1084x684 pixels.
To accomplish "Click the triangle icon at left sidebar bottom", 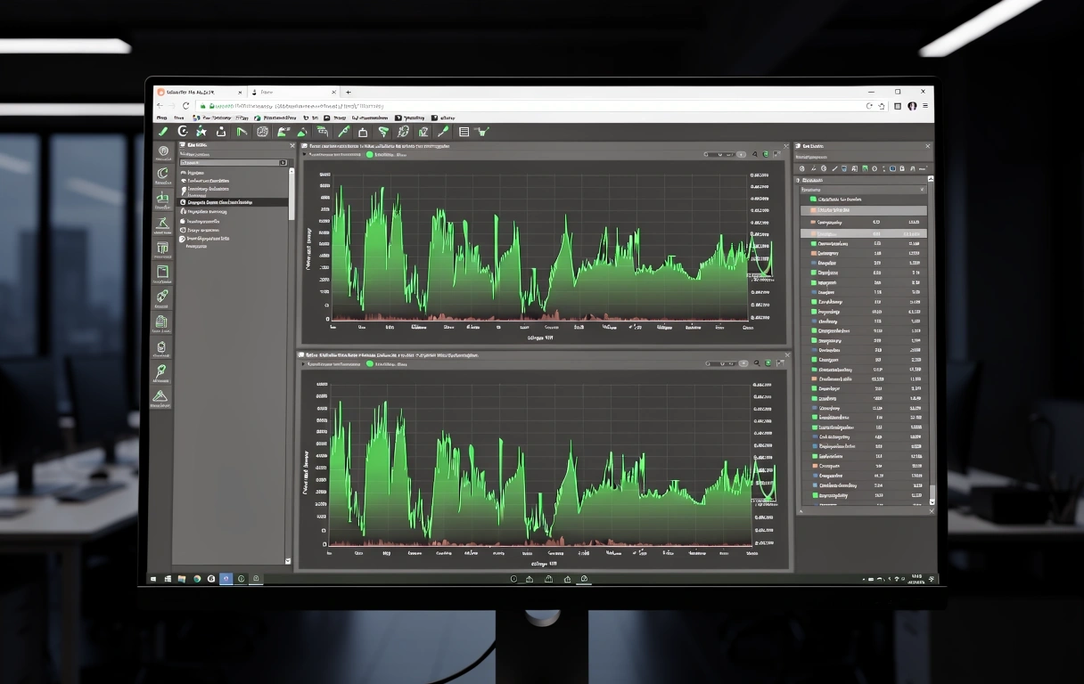I will (160, 395).
